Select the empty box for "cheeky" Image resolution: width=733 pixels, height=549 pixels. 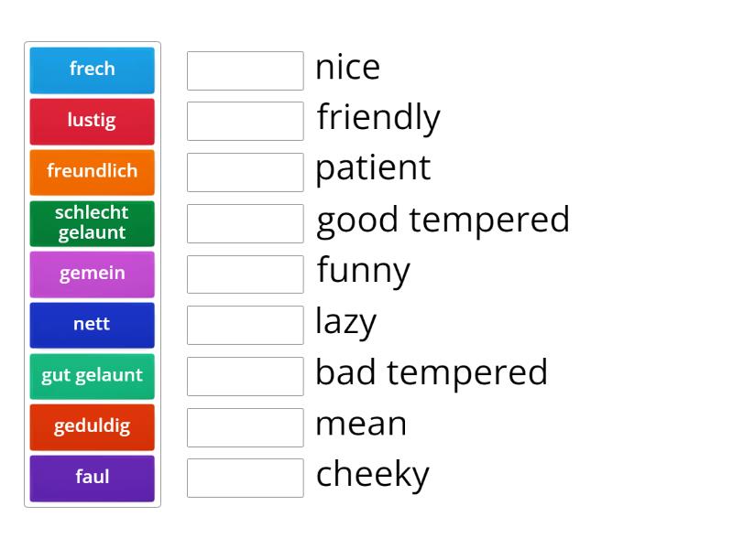(245, 478)
